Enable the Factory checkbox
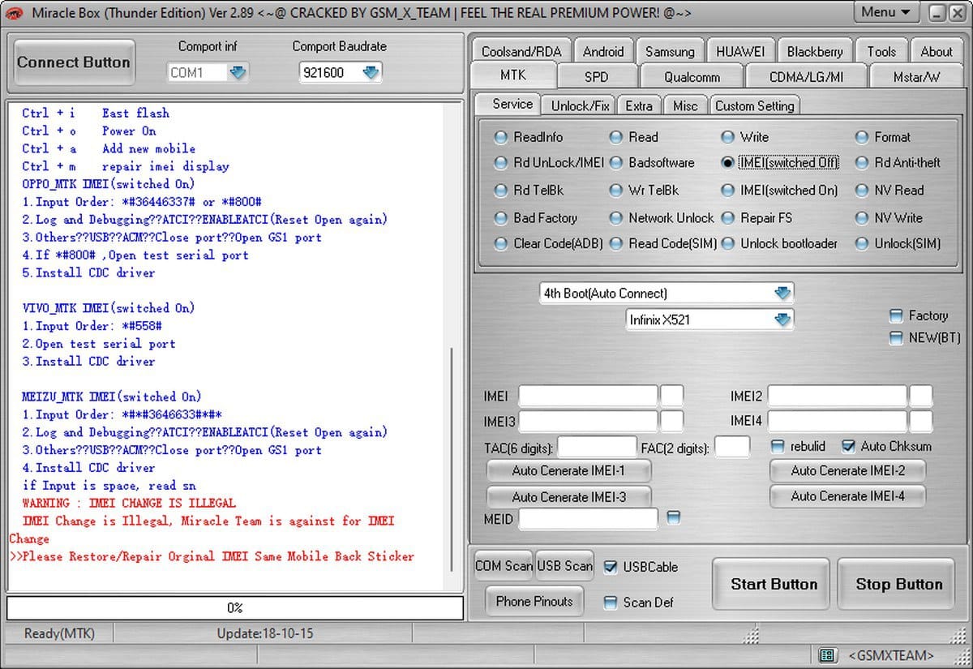 (896, 315)
